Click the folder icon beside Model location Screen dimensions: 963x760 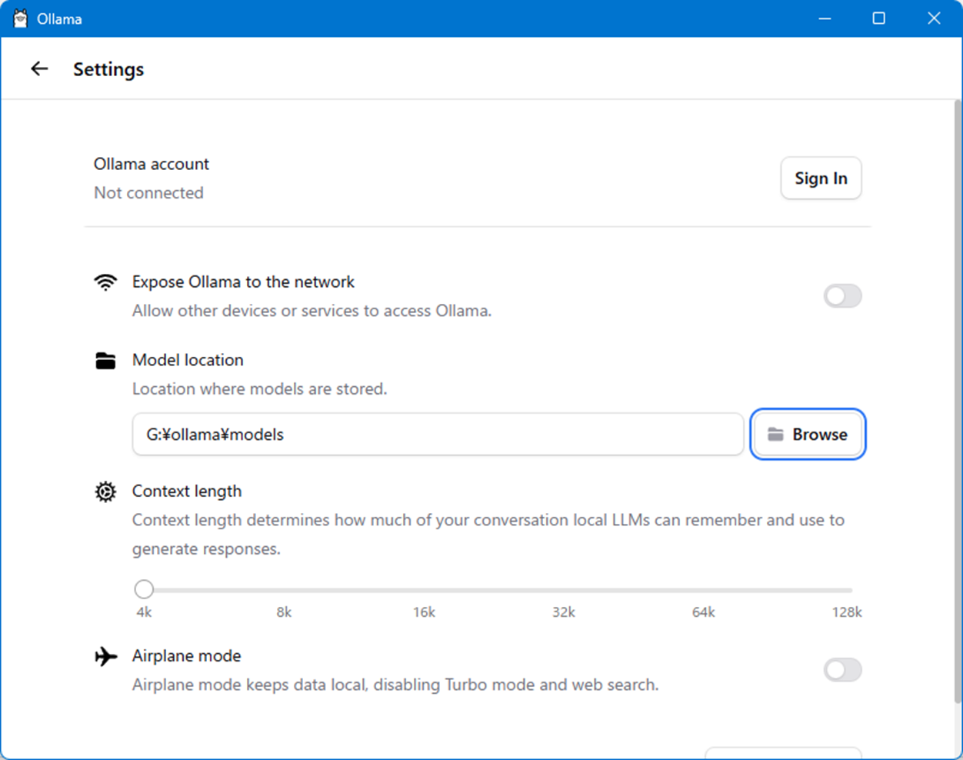click(105, 360)
